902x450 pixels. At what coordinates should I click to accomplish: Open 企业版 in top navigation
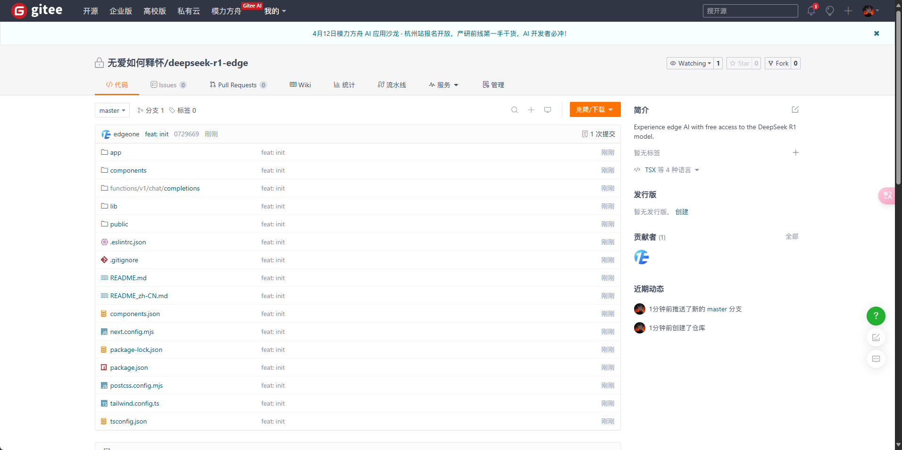(x=121, y=11)
